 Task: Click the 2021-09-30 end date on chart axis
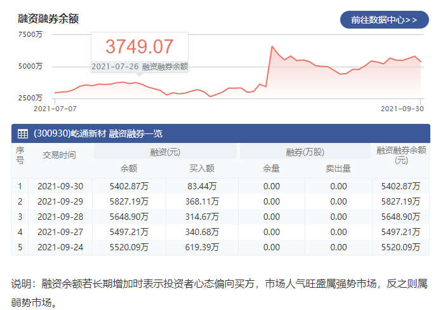(x=401, y=109)
